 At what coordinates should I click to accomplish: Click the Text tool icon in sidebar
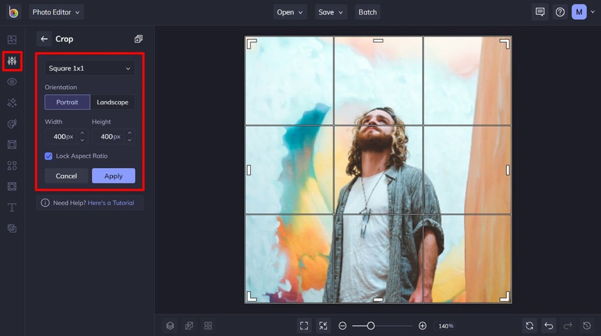[11, 207]
